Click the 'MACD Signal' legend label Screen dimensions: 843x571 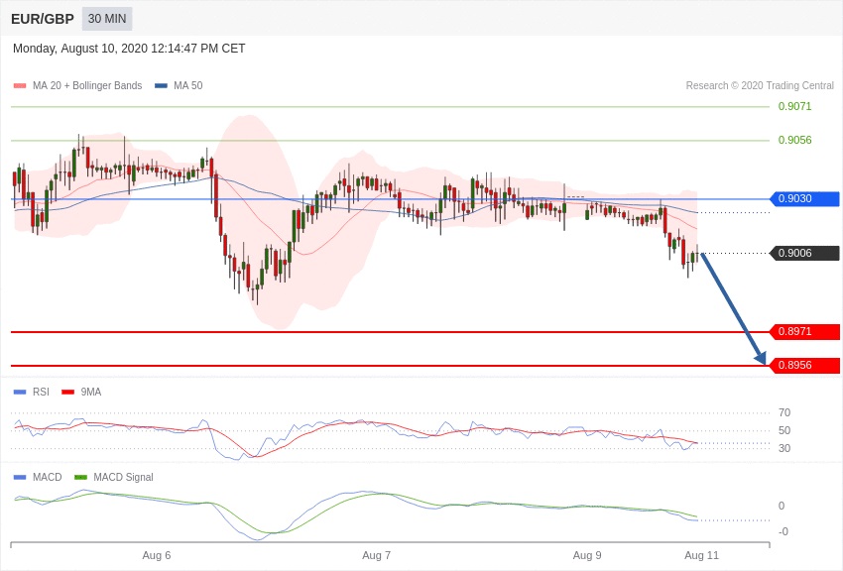tap(123, 477)
